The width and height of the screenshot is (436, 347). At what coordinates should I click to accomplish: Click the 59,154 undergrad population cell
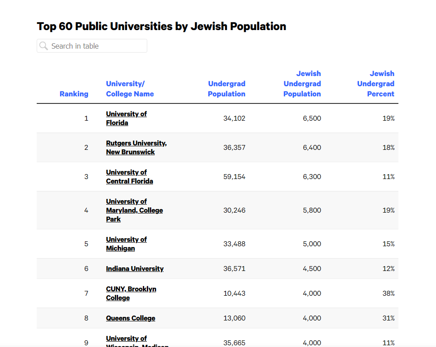234,177
